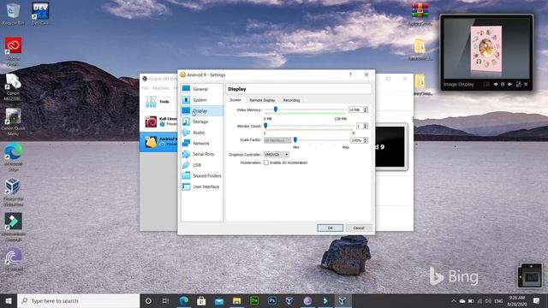Click the help question mark in Settings title bar
This screenshot has width=548, height=308.
point(350,74)
